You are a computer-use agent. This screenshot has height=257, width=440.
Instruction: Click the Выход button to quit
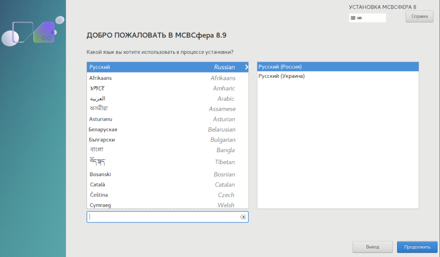tap(372, 247)
